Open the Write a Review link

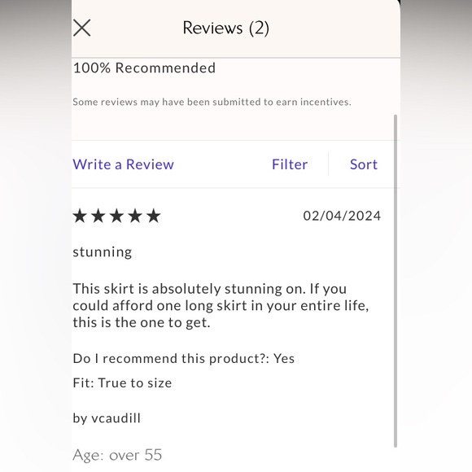click(124, 164)
